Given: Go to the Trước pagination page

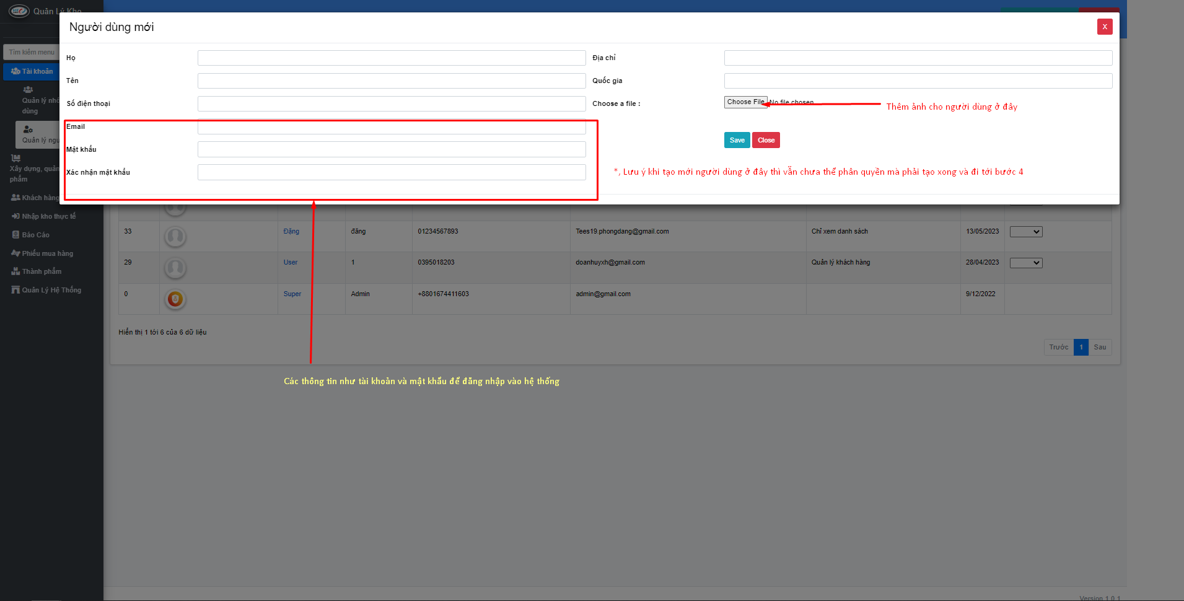Looking at the screenshot, I should (1058, 347).
